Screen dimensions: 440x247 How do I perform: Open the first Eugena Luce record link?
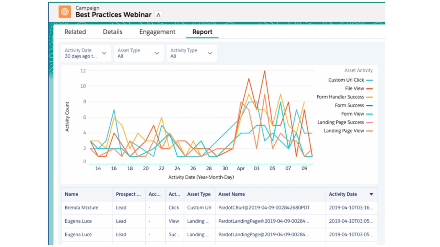click(x=78, y=221)
